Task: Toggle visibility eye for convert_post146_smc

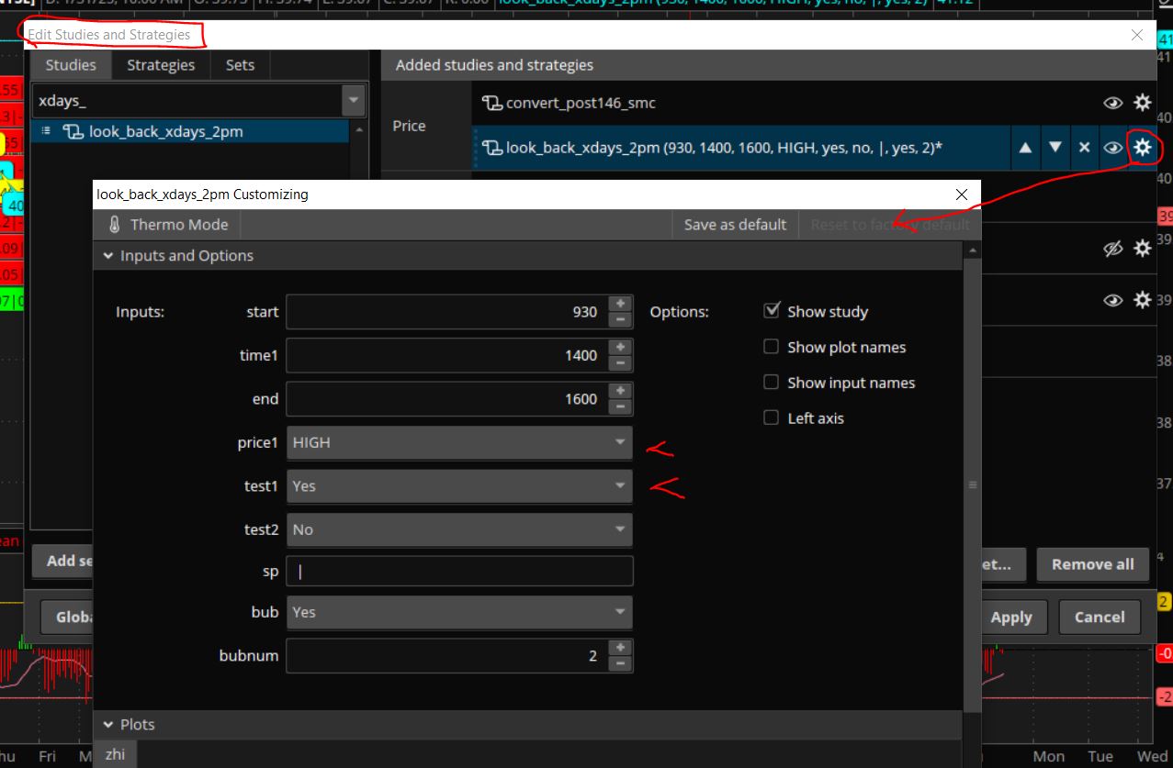Action: [1112, 103]
